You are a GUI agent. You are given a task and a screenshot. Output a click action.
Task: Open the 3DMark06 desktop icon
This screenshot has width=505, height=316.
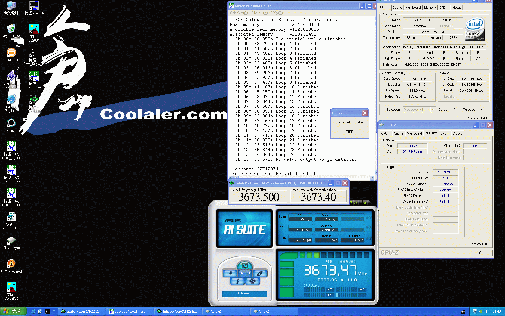11,55
